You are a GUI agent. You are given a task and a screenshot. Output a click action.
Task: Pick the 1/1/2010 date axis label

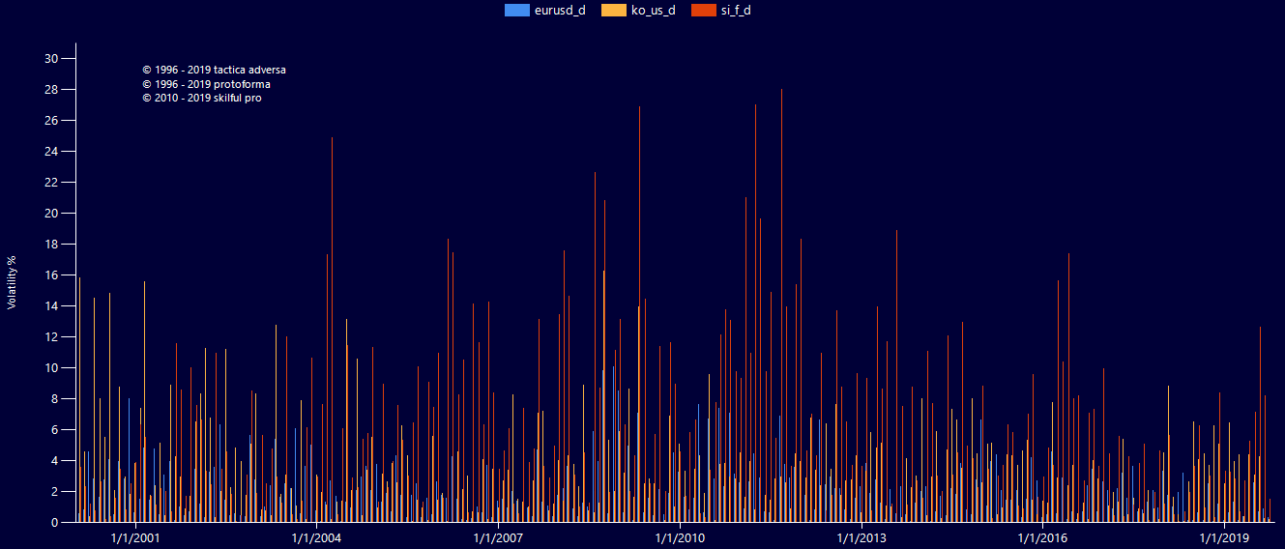pyautogui.click(x=680, y=537)
